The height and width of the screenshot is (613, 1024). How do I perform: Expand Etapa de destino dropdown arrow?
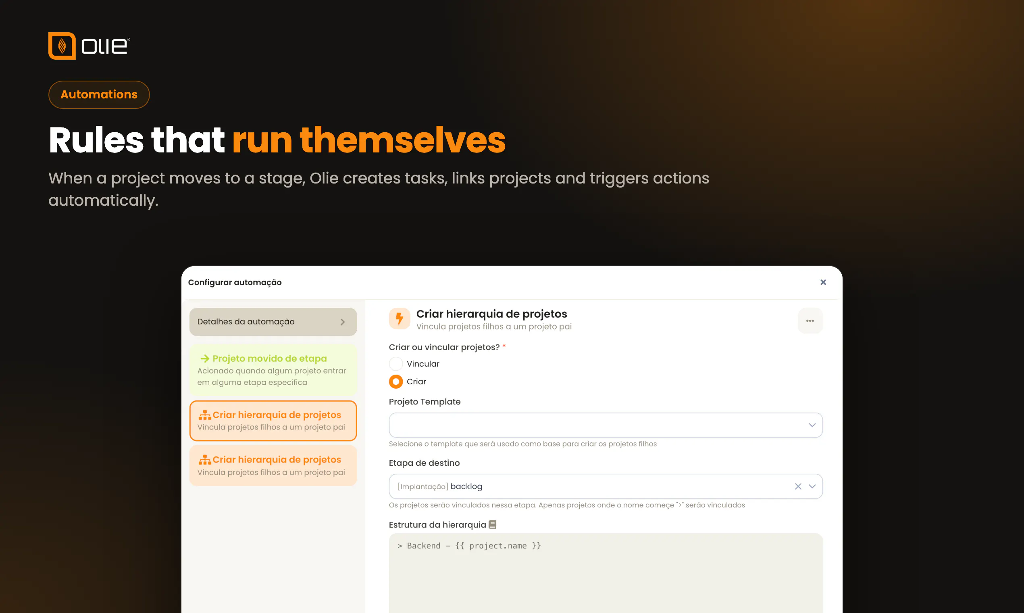[x=812, y=486]
